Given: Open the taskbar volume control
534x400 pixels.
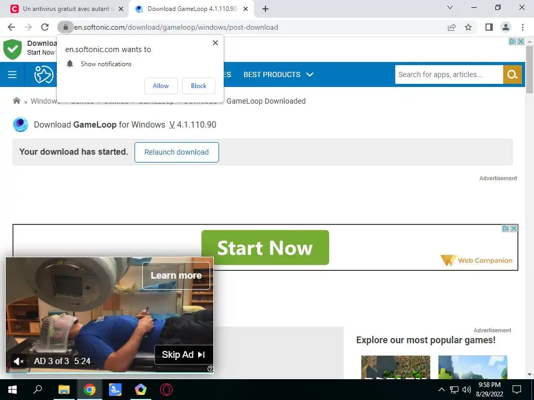Looking at the screenshot, I should point(467,390).
